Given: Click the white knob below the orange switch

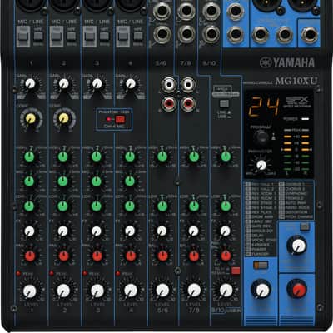Looking at the screenshot, I should tap(261, 290).
